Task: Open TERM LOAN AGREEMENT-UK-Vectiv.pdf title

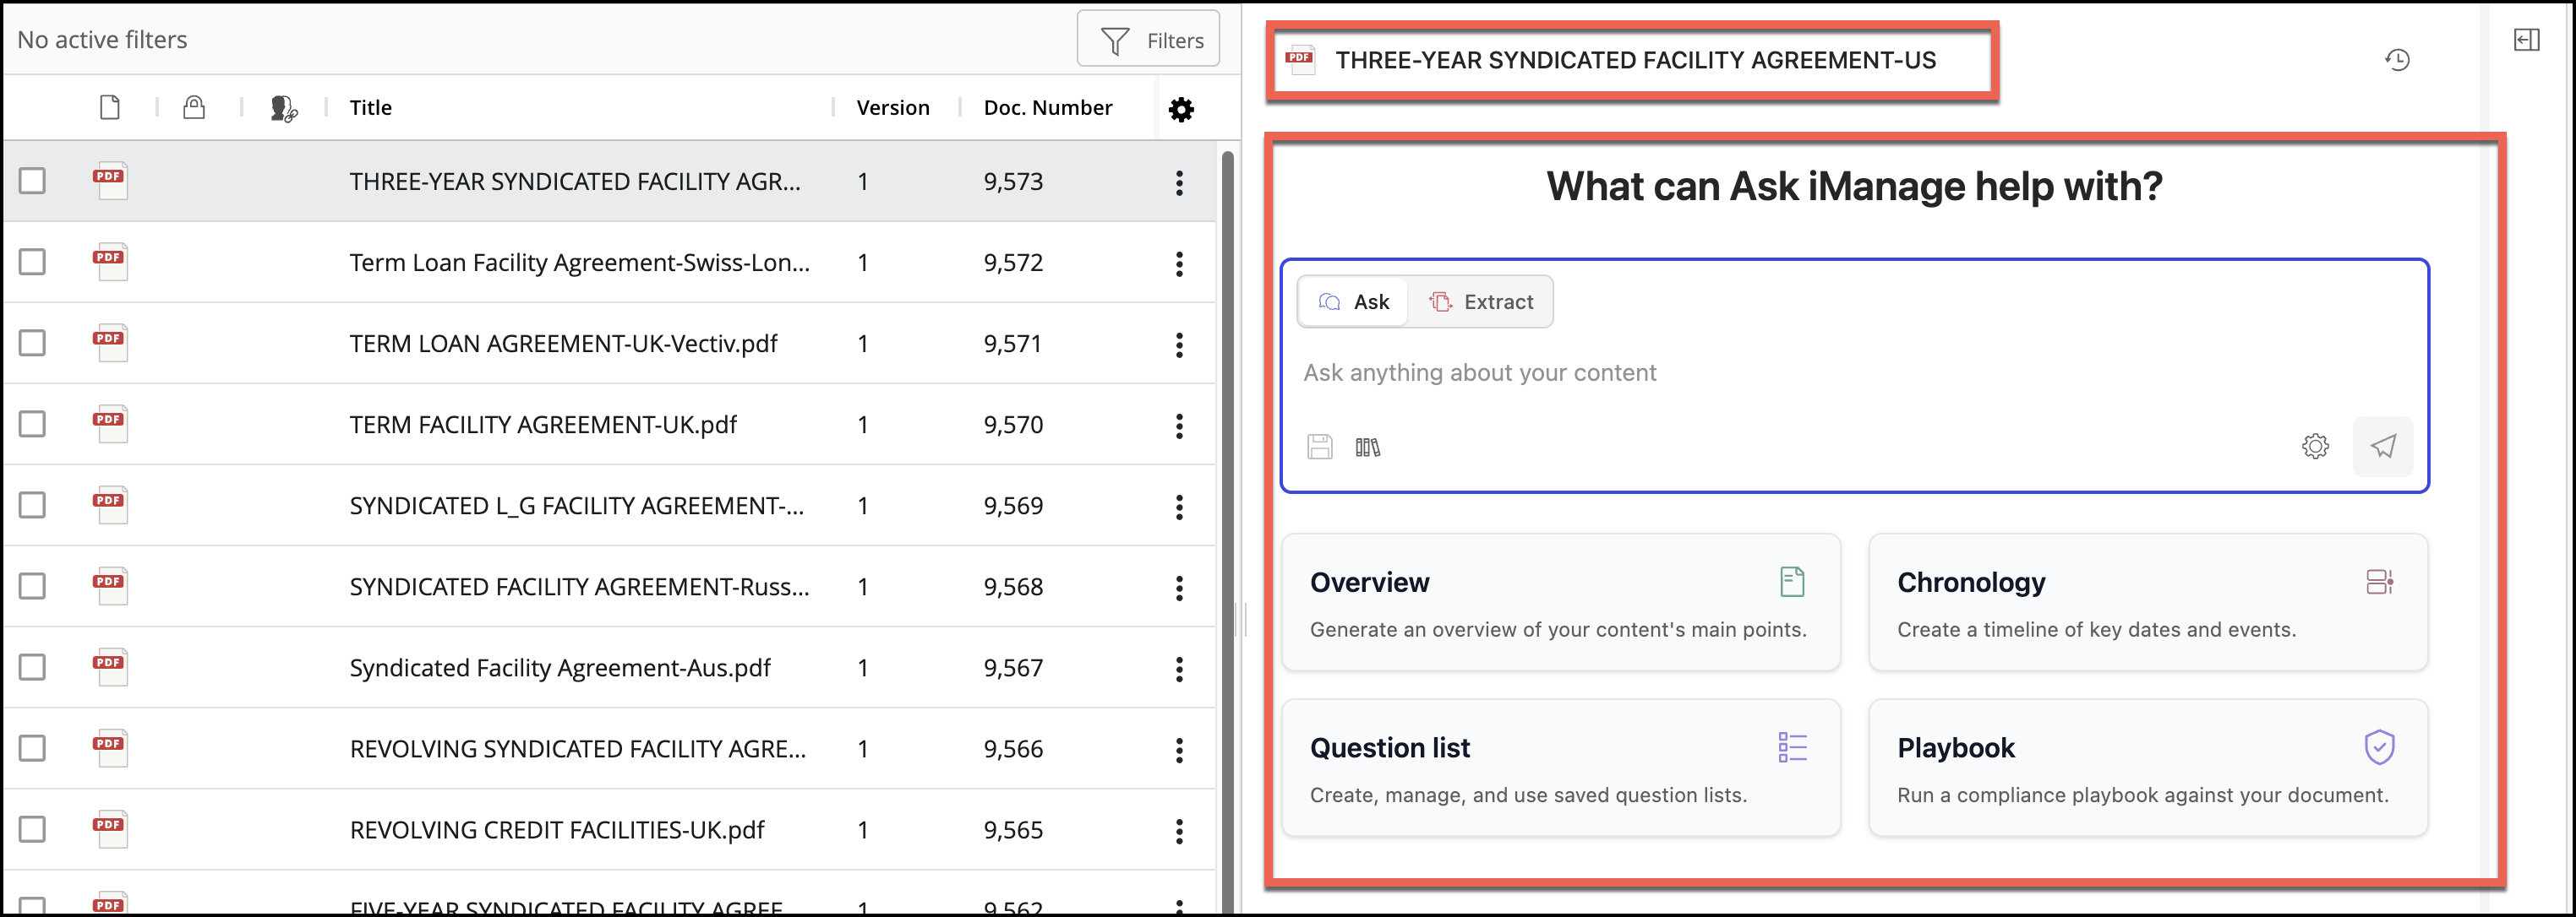Action: tap(563, 343)
